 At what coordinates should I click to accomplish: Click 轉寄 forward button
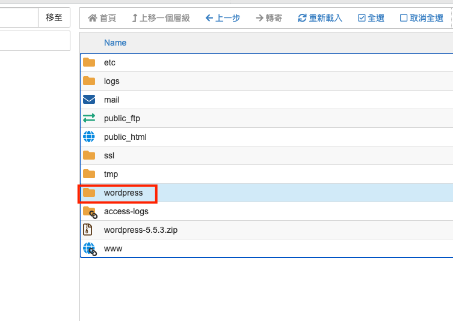269,18
